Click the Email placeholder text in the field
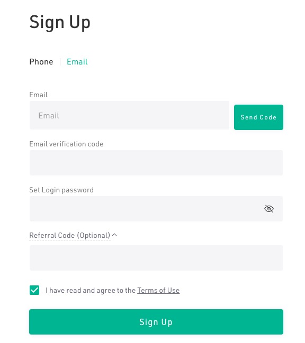The image size is (305, 343). tap(49, 116)
